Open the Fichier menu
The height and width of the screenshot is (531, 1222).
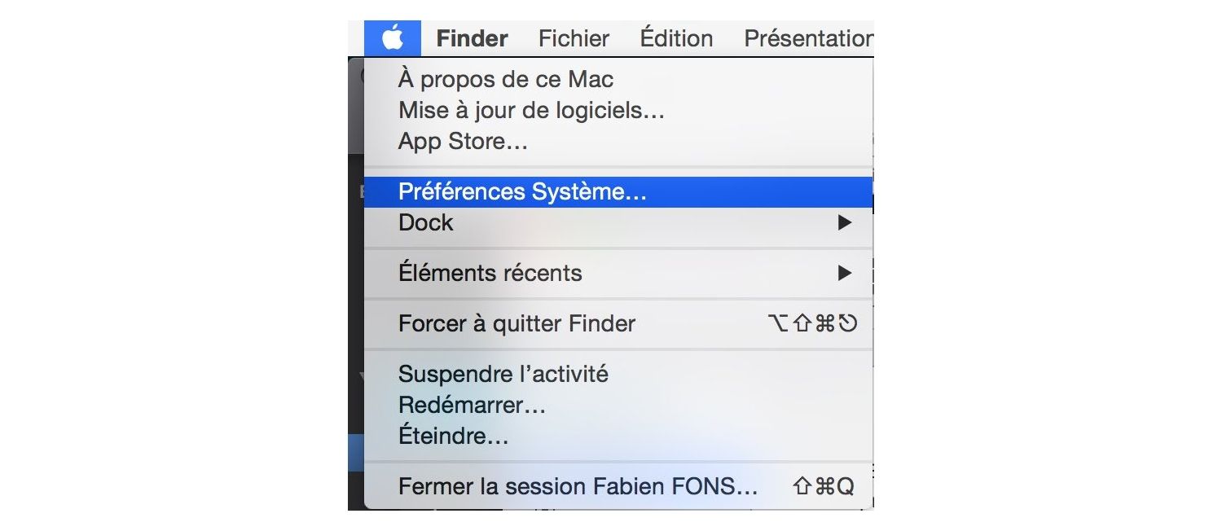point(573,37)
